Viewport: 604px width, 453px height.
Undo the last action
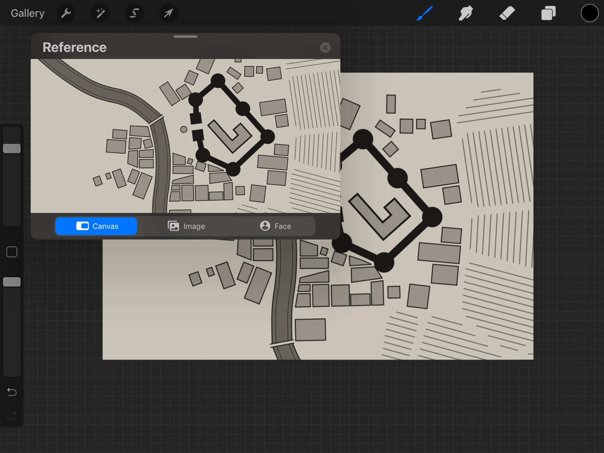click(x=12, y=392)
